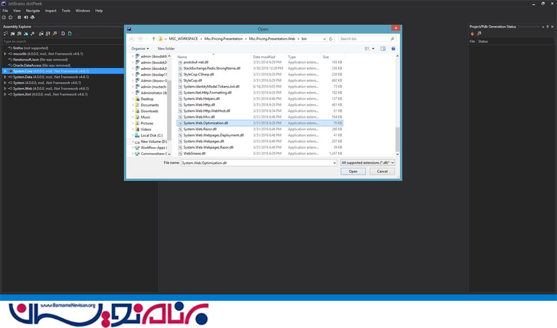Refresh the bin folder listing

(x=331, y=39)
